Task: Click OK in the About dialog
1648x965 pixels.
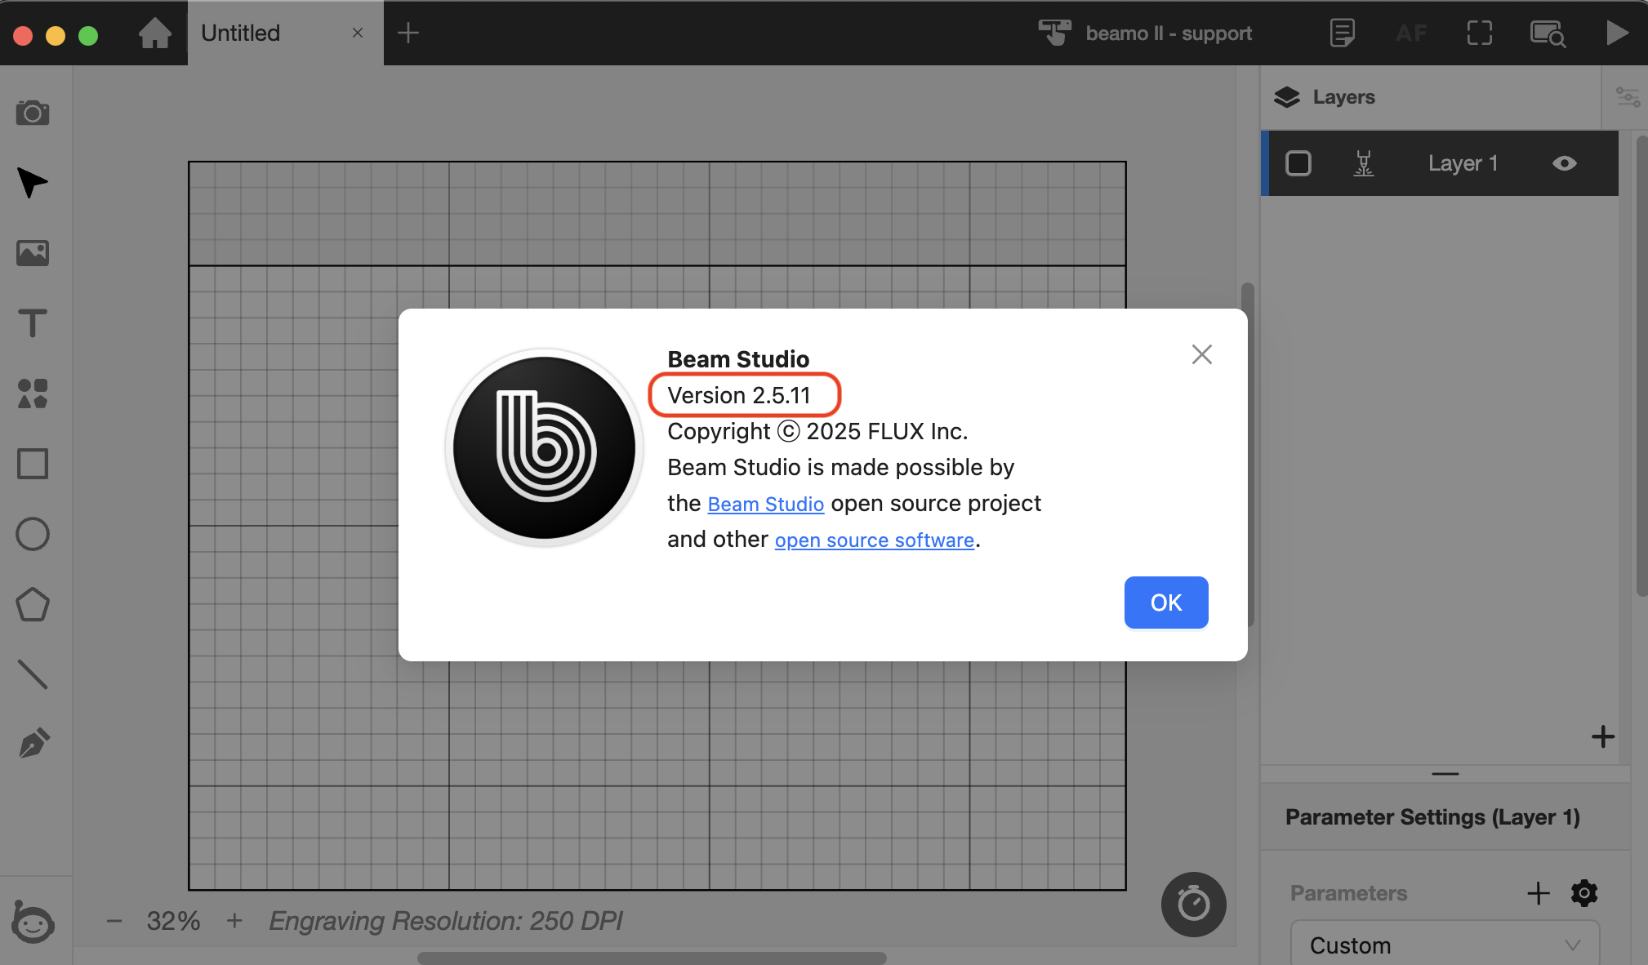Action: coord(1166,603)
